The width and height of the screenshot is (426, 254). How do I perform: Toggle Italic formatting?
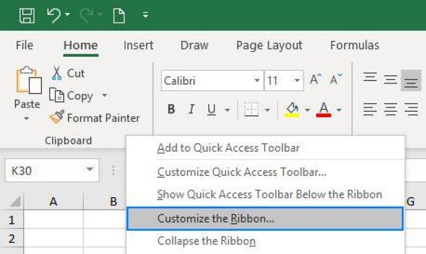pos(191,110)
